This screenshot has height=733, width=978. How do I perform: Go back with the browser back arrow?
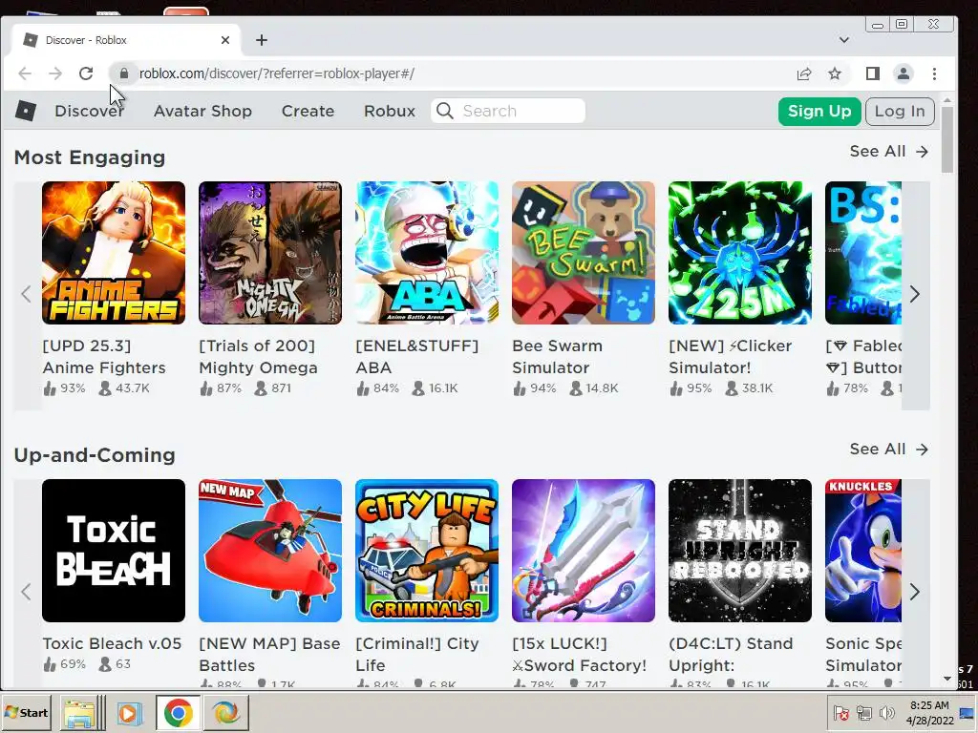pos(25,73)
